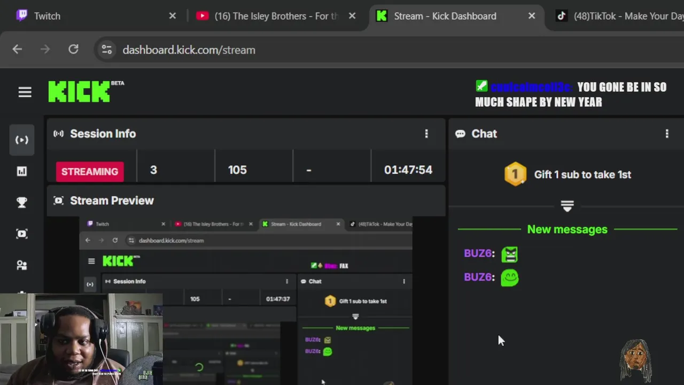The height and width of the screenshot is (385, 684).
Task: Click the Session Info heading
Action: tap(103, 134)
